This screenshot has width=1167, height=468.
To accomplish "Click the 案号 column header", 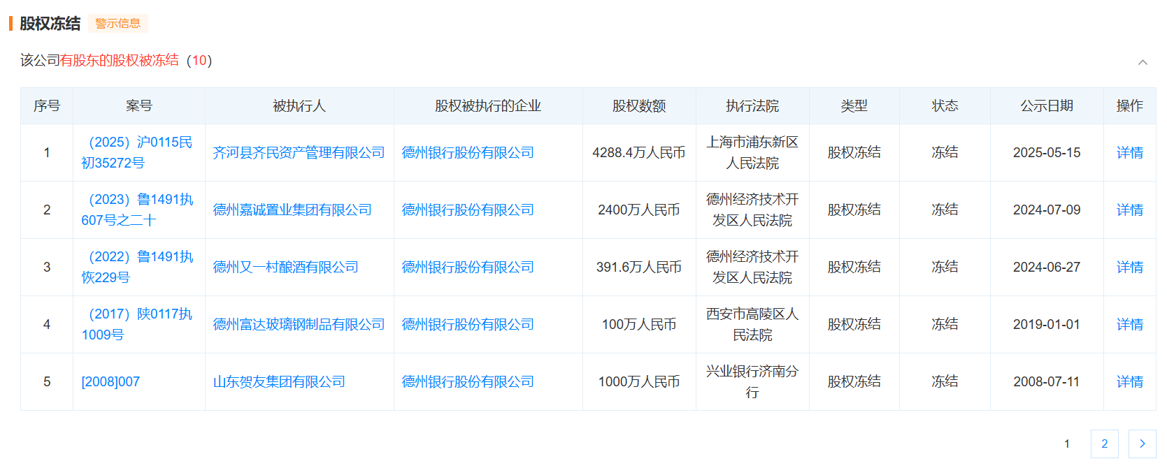I will [x=139, y=105].
